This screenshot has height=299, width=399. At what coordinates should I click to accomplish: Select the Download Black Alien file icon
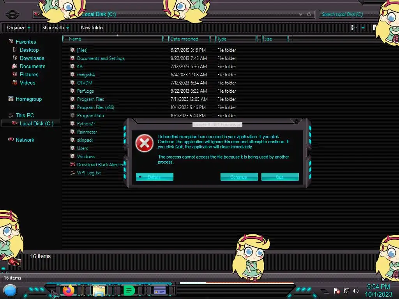[72, 164]
